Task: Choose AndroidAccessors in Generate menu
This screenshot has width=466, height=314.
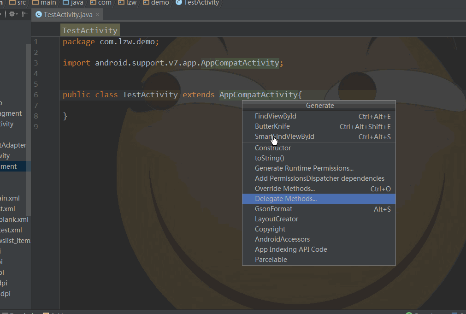Action: [319, 239]
